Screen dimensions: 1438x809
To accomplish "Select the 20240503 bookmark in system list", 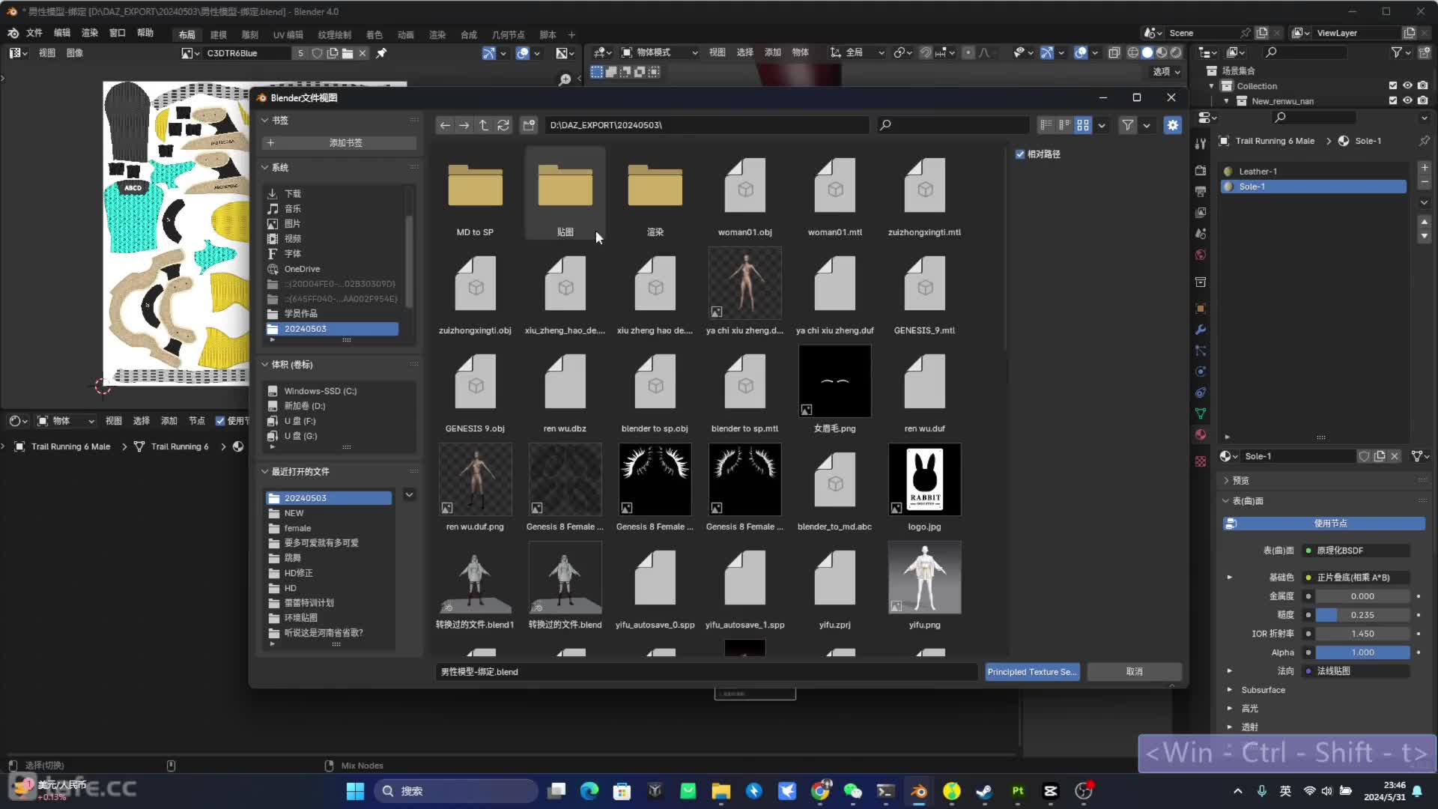I will tap(333, 329).
